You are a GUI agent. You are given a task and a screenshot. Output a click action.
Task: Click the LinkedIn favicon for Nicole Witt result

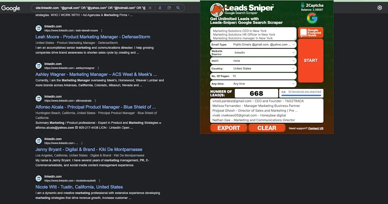39,179
